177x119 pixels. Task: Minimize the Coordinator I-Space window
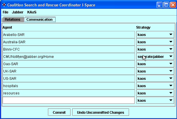click(x=159, y=5)
